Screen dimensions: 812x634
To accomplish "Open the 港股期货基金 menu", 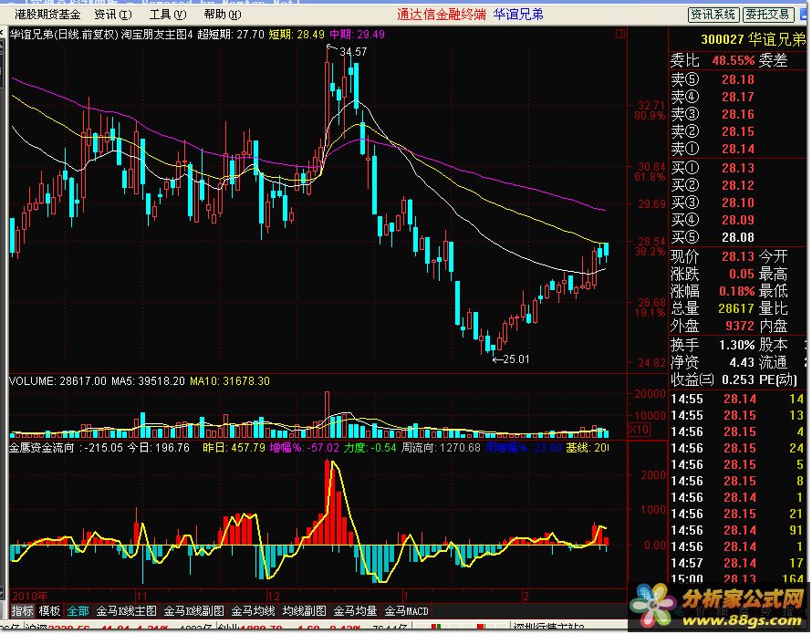I will [47, 15].
